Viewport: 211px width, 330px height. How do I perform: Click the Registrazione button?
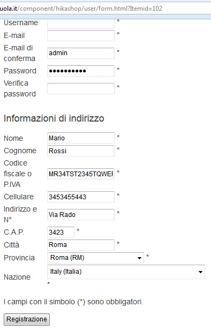pos(27,319)
